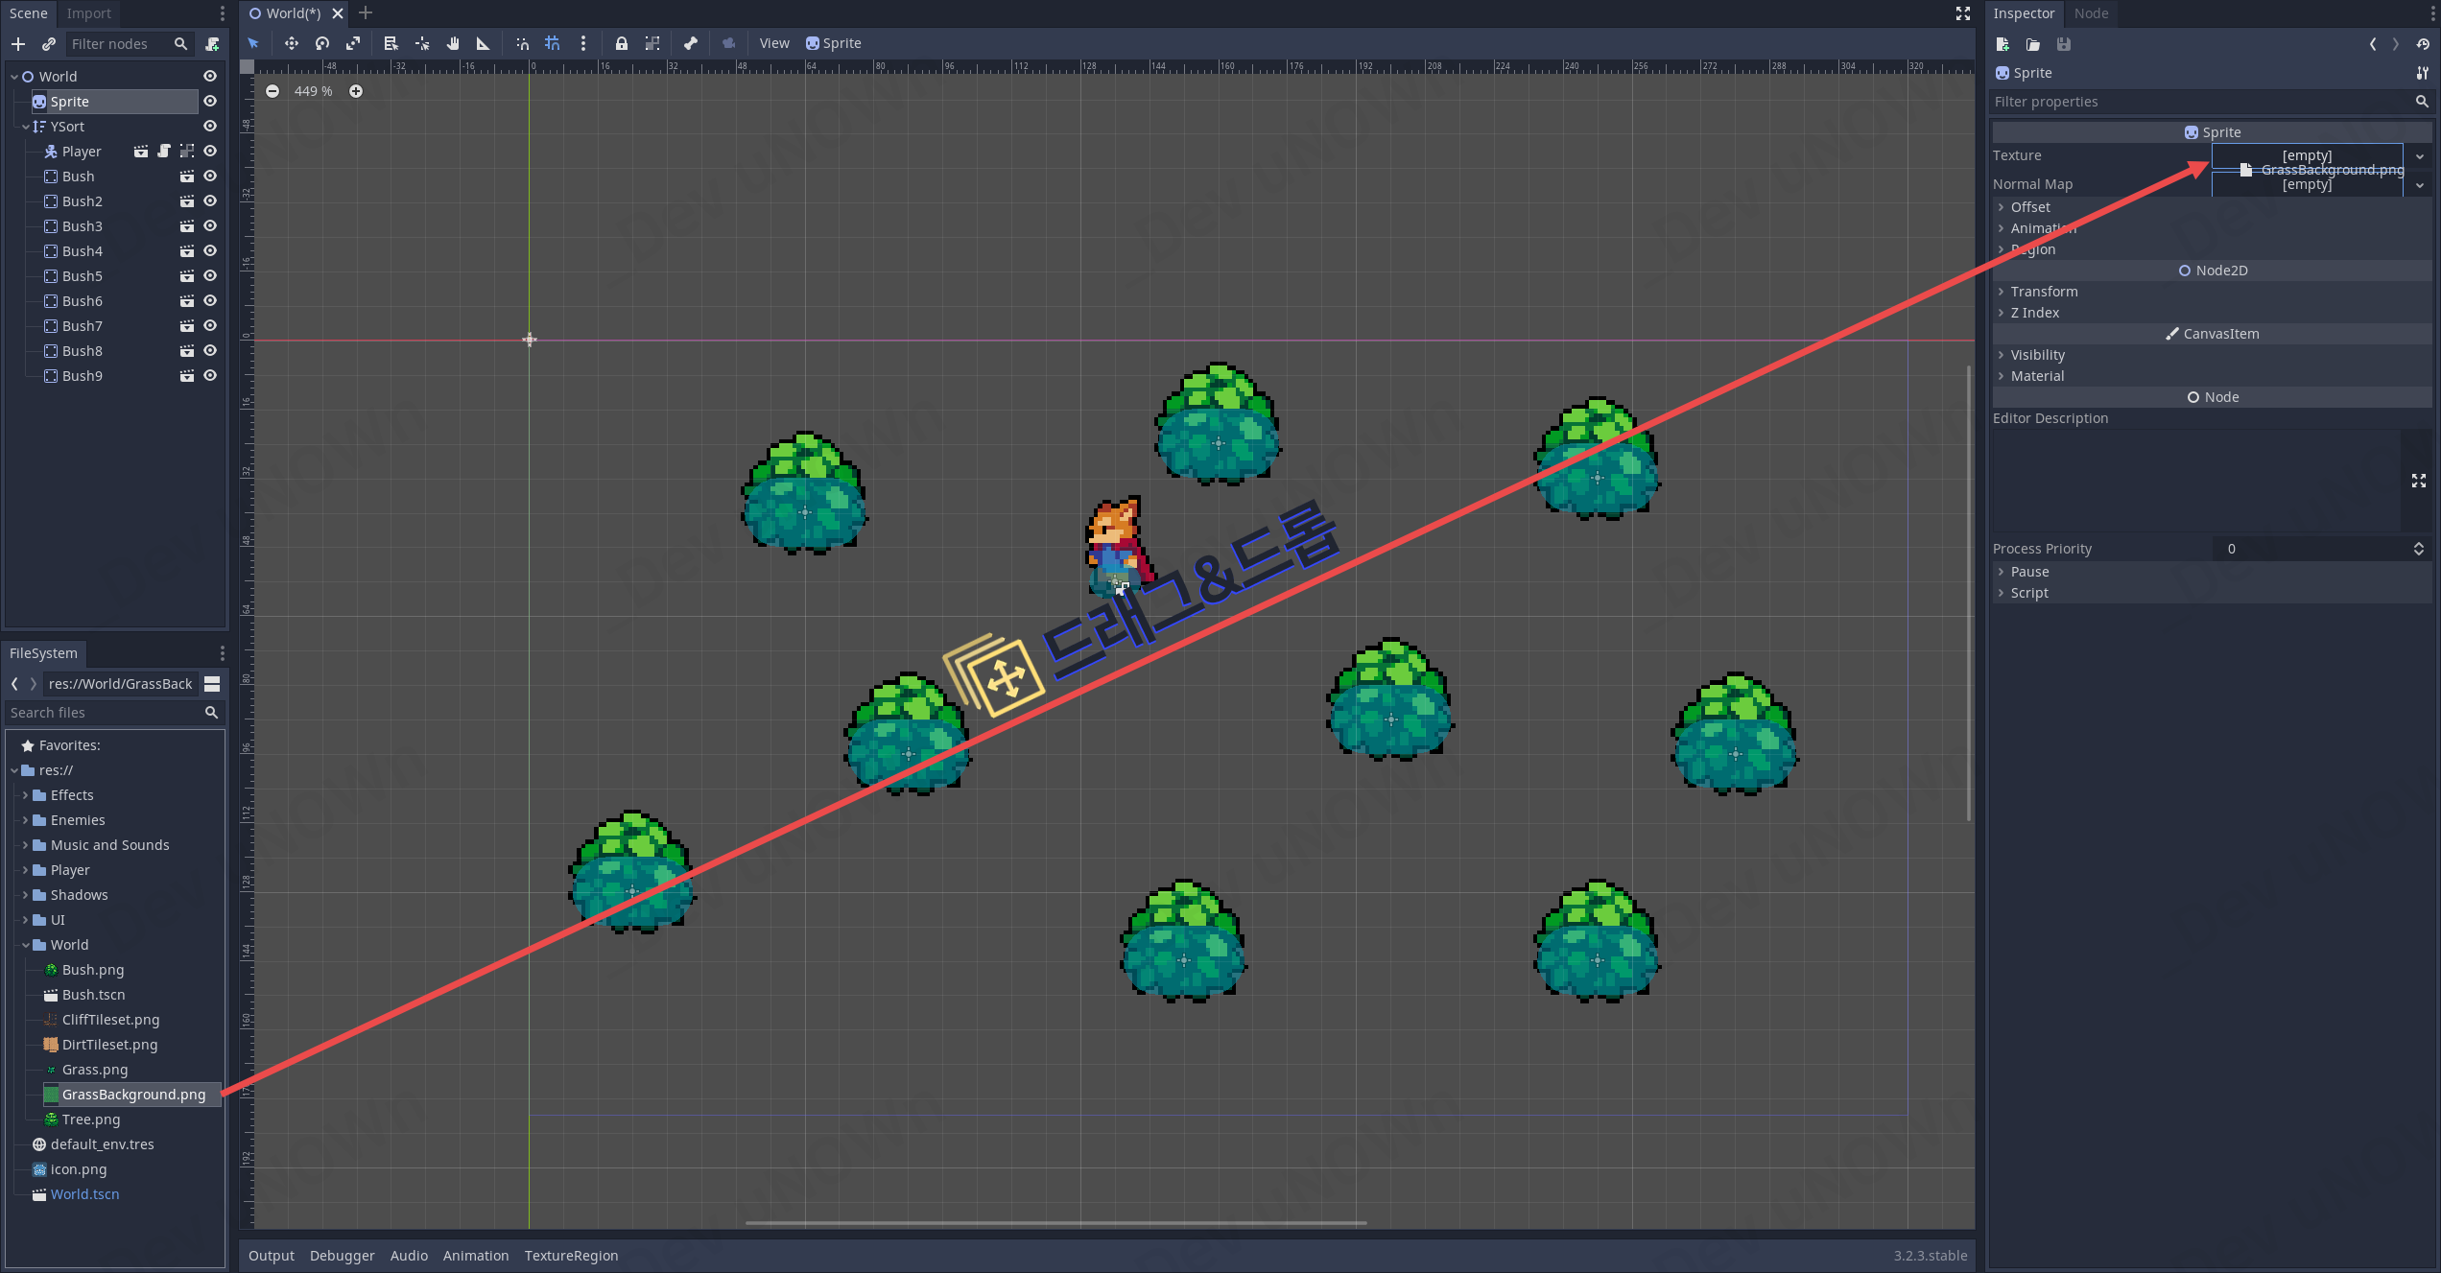Viewport: 2441px width, 1273px height.
Task: Hide the Bush3 node visibility
Action: pos(210,226)
